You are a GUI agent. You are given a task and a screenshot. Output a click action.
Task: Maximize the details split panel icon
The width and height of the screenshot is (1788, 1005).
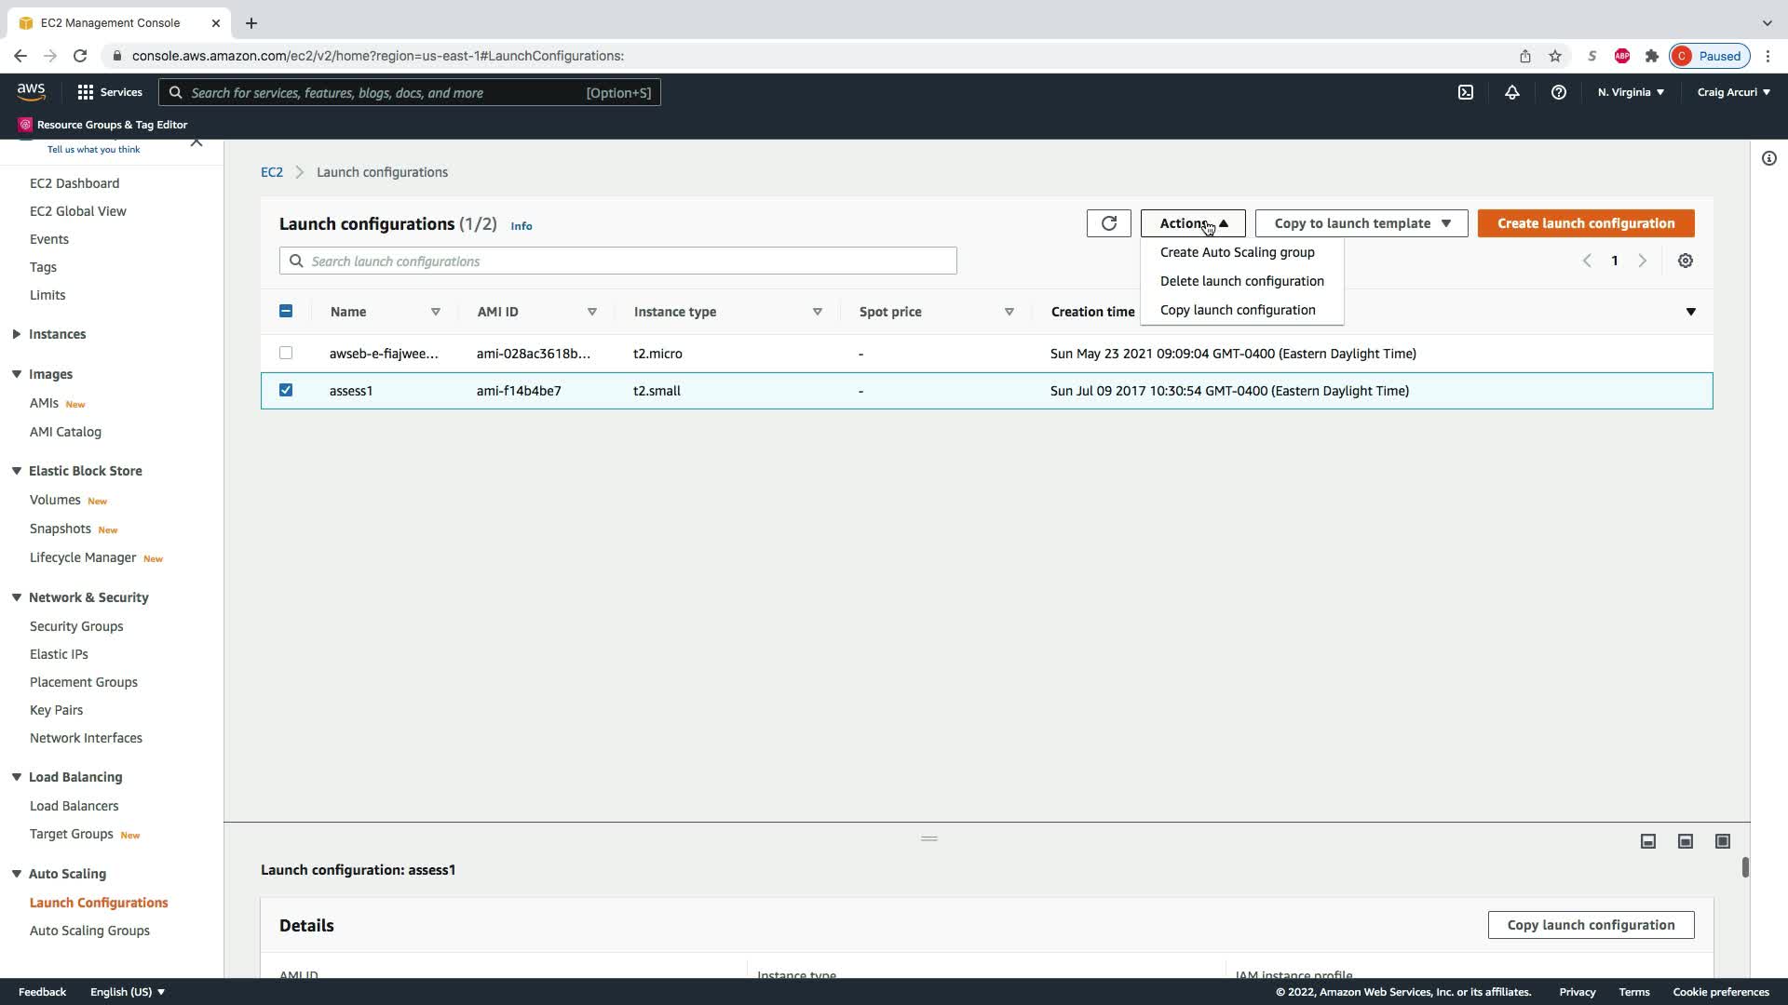tap(1722, 841)
